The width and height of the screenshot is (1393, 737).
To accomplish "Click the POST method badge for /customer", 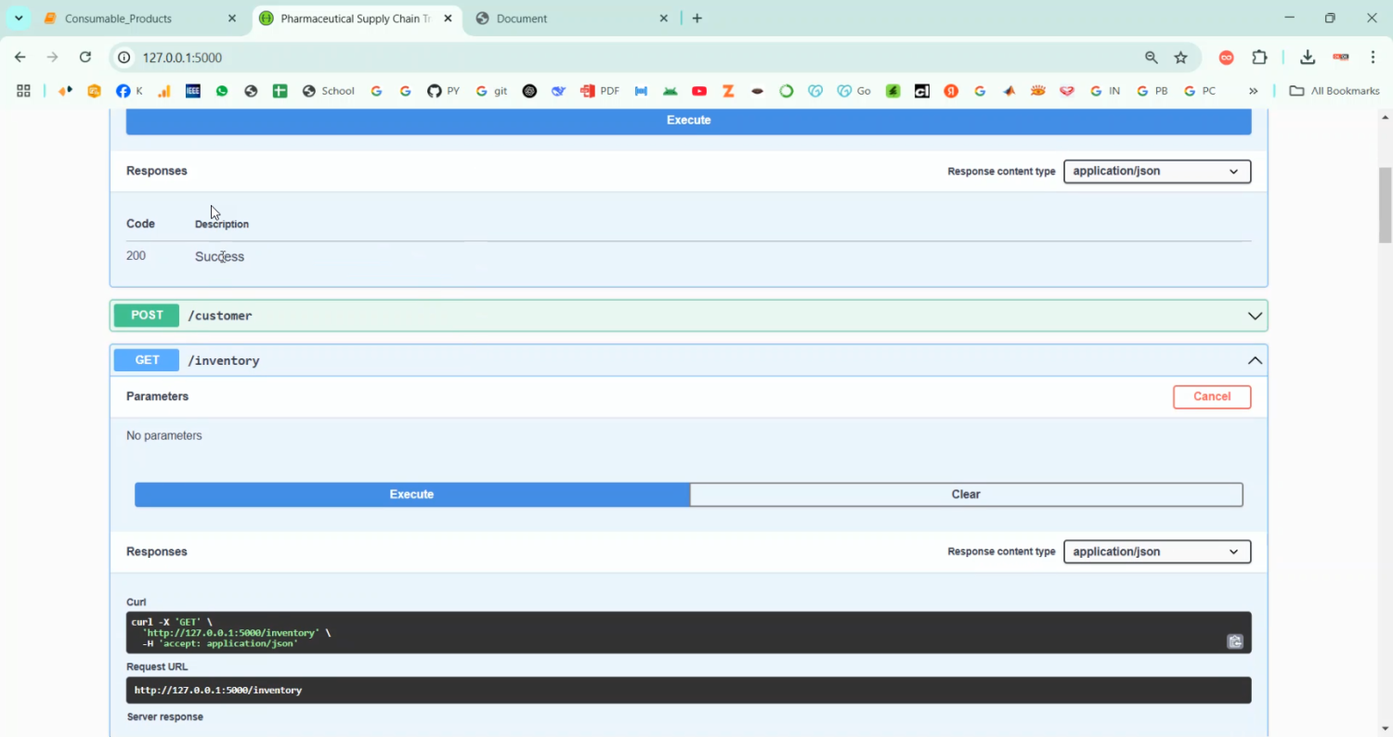I will 147,316.
